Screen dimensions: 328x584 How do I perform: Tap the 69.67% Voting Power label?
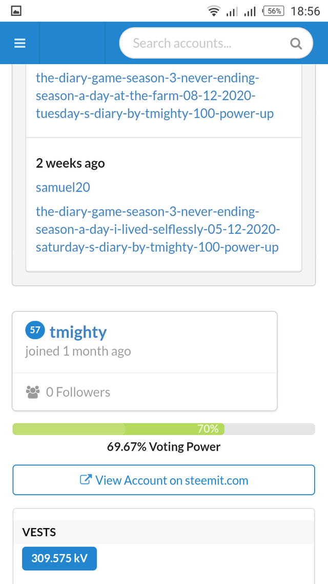pyautogui.click(x=163, y=446)
